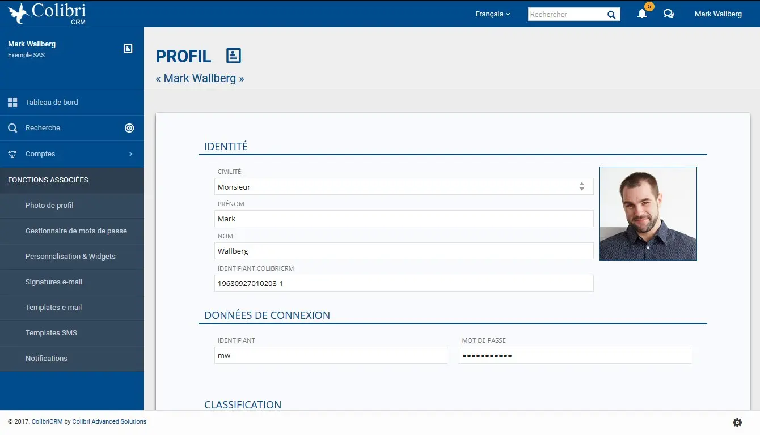Image resolution: width=760 pixels, height=435 pixels.
Task: Open the Français language dropdown
Action: pyautogui.click(x=492, y=14)
